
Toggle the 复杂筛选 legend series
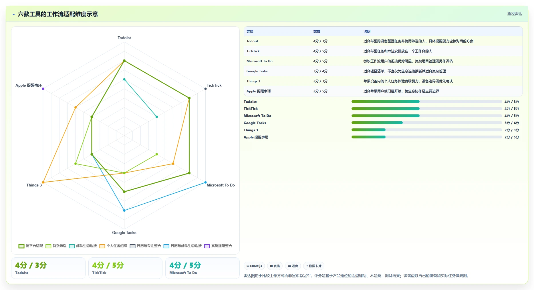pos(56,246)
